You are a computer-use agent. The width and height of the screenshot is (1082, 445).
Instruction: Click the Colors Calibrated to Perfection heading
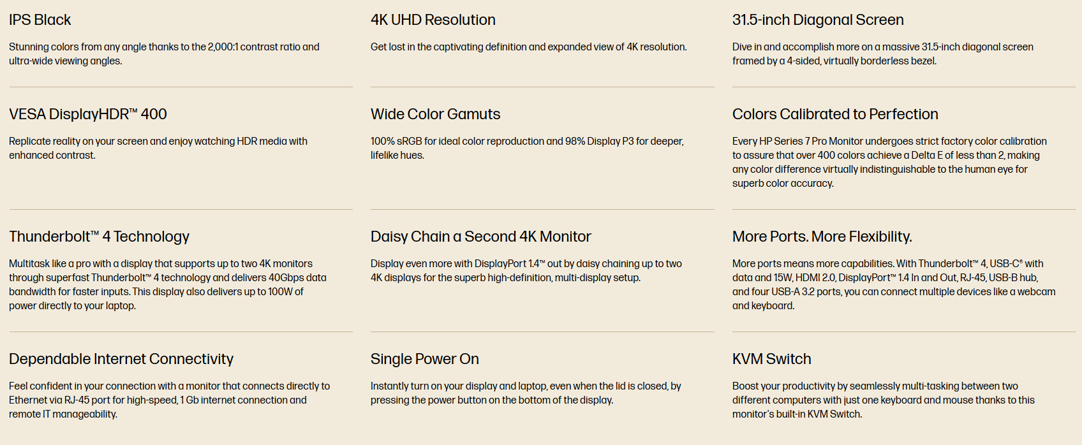pos(834,114)
